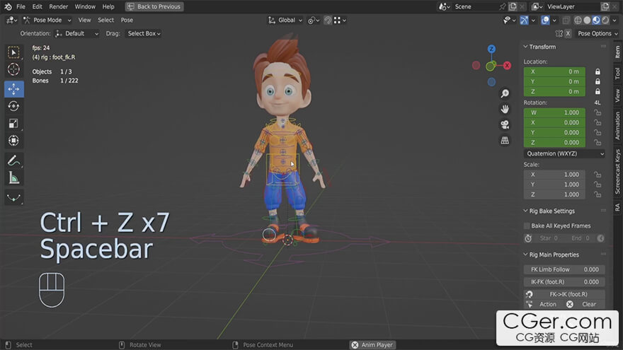Select the Annotate pencil tool
This screenshot has width=623, height=350.
coord(13,161)
